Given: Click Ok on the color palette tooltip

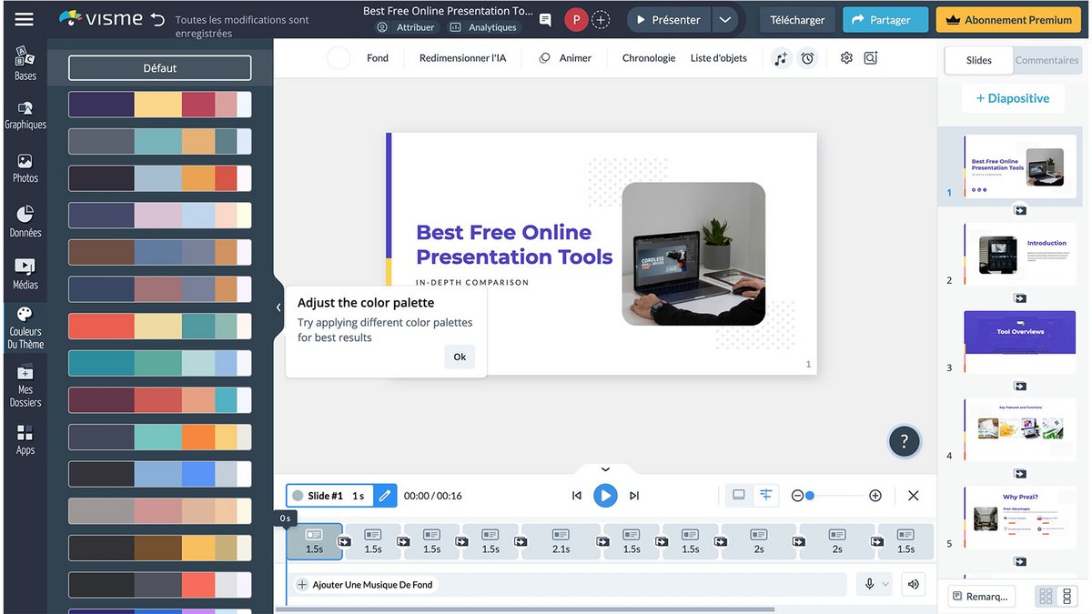Looking at the screenshot, I should pyautogui.click(x=460, y=357).
